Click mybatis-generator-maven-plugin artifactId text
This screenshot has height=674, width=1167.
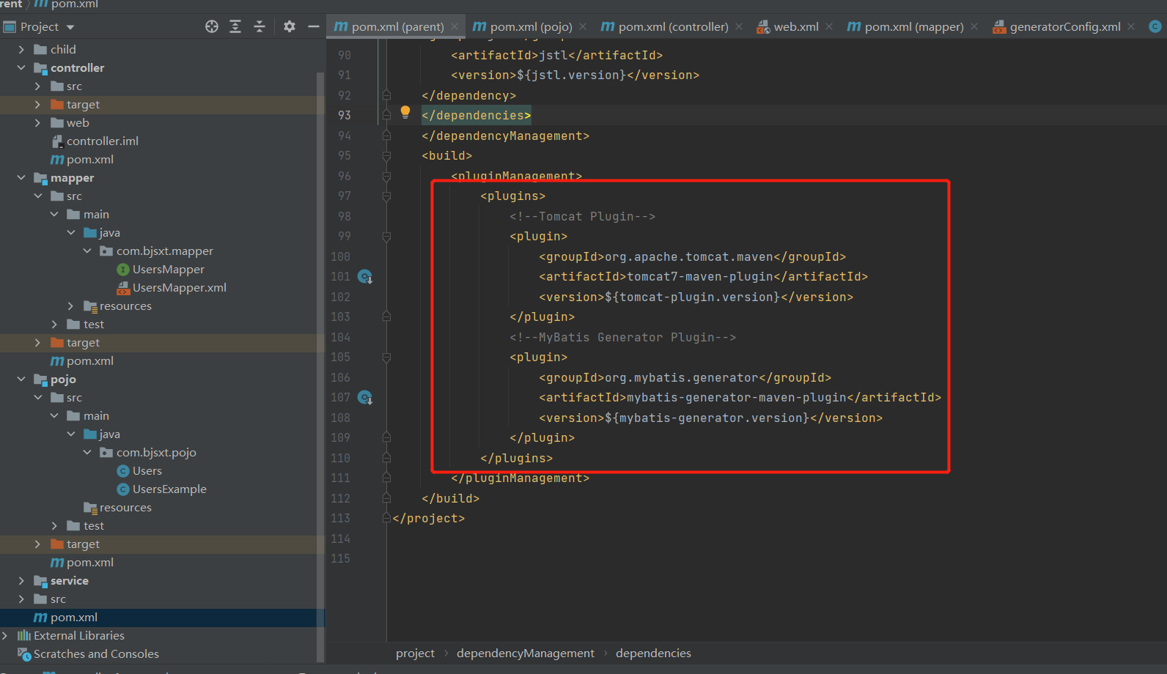736,398
